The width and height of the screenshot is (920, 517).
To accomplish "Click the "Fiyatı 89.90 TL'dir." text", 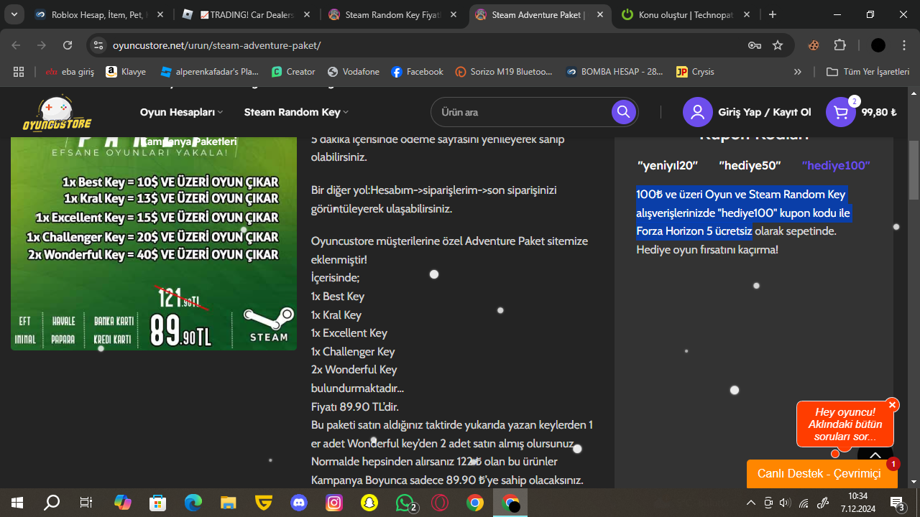I will (355, 407).
